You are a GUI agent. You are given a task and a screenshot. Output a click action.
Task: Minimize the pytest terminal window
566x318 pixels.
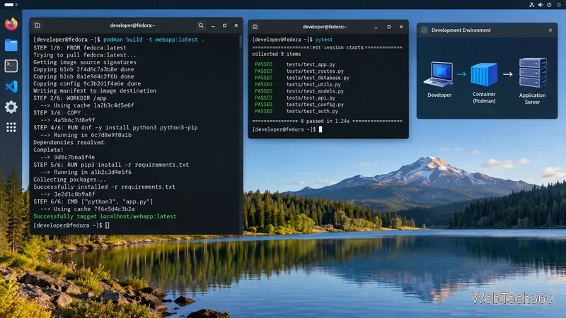click(376, 27)
